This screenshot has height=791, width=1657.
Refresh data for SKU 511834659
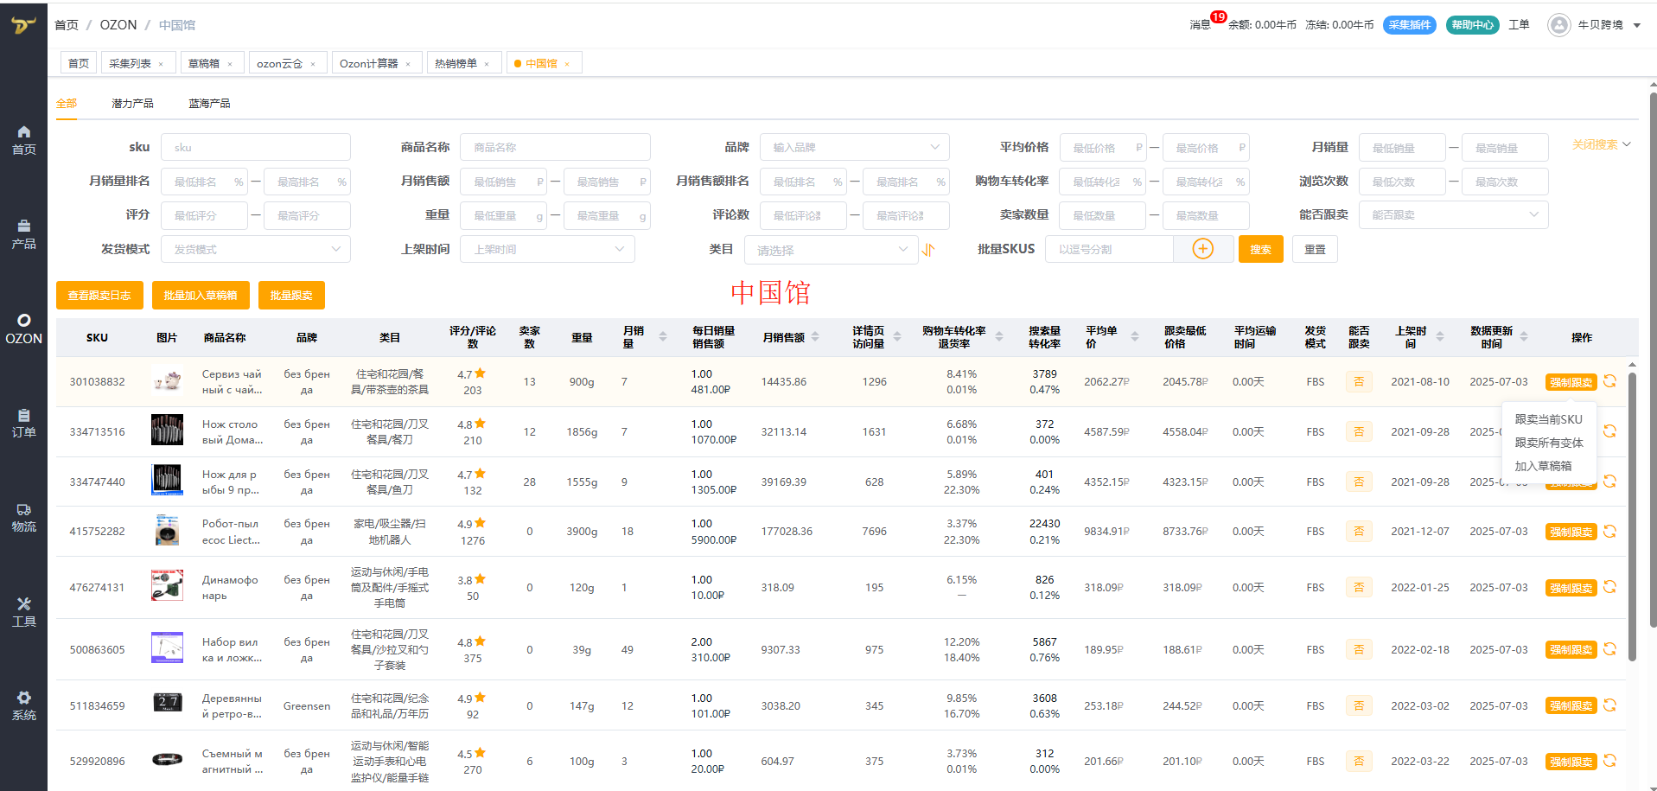1609,705
